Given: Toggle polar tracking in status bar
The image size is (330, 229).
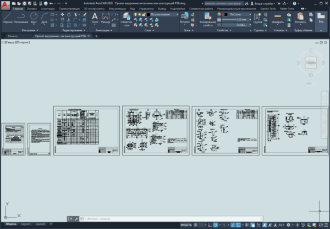Looking at the screenshot, I should coord(215,225).
